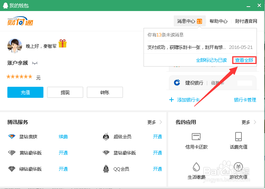Open 帮助中心 help center
This screenshot has height=189, width=265.
pos(218,21)
